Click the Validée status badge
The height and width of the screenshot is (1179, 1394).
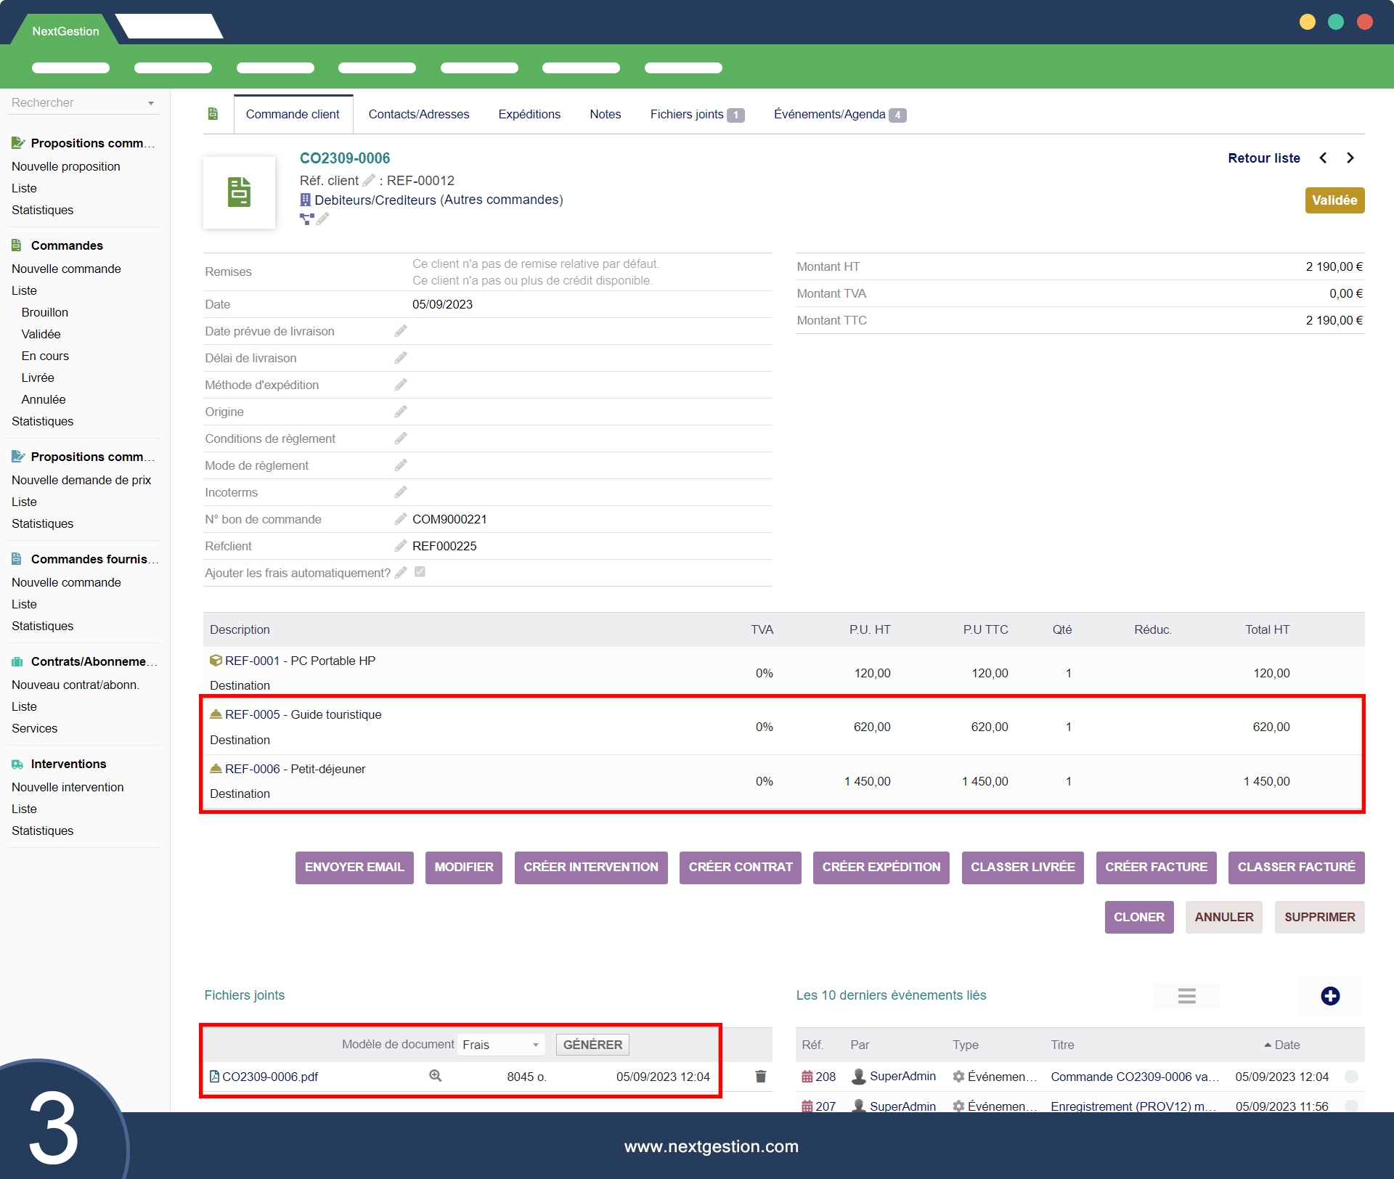coord(1334,200)
